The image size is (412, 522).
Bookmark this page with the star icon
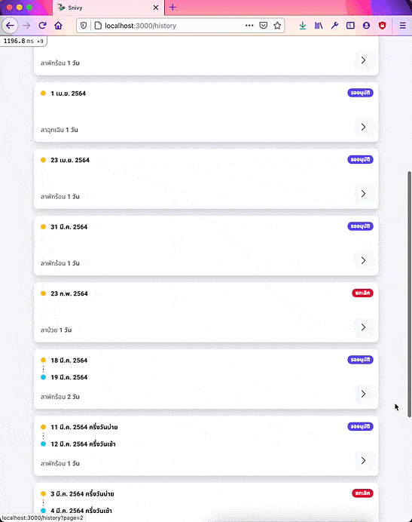point(277,26)
